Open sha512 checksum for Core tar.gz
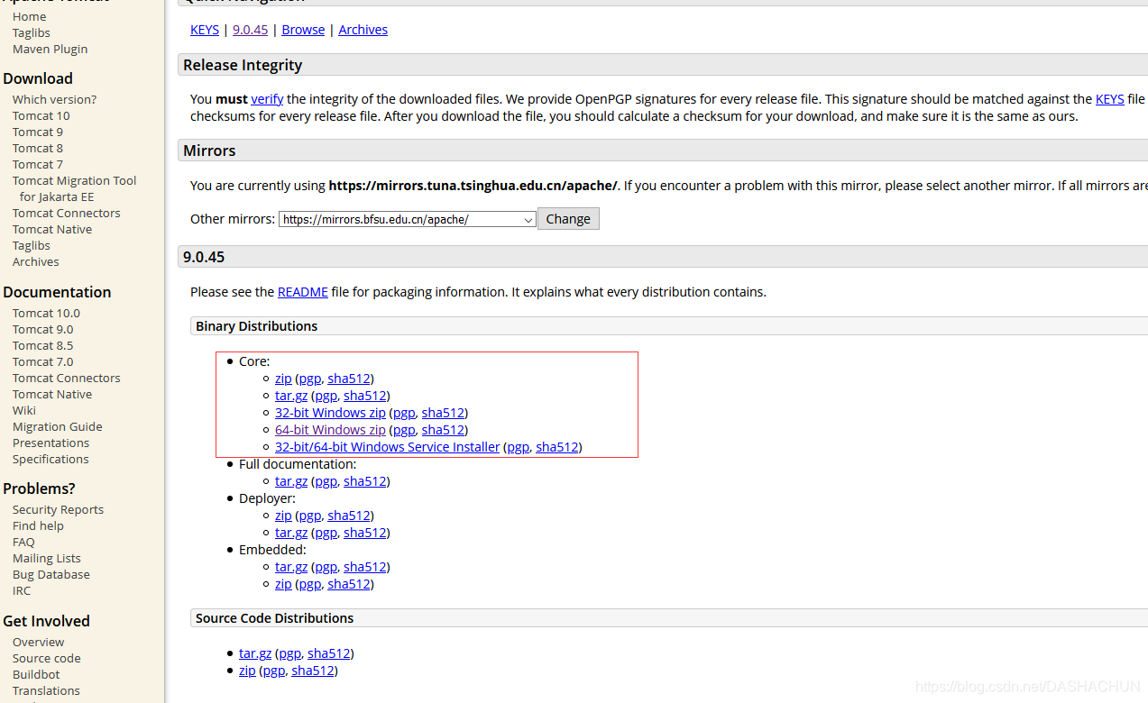The image size is (1148, 703). click(364, 396)
